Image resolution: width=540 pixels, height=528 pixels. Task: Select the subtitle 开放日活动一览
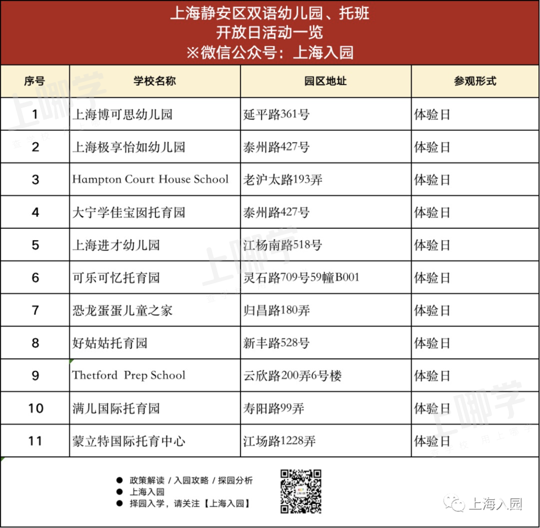click(269, 33)
